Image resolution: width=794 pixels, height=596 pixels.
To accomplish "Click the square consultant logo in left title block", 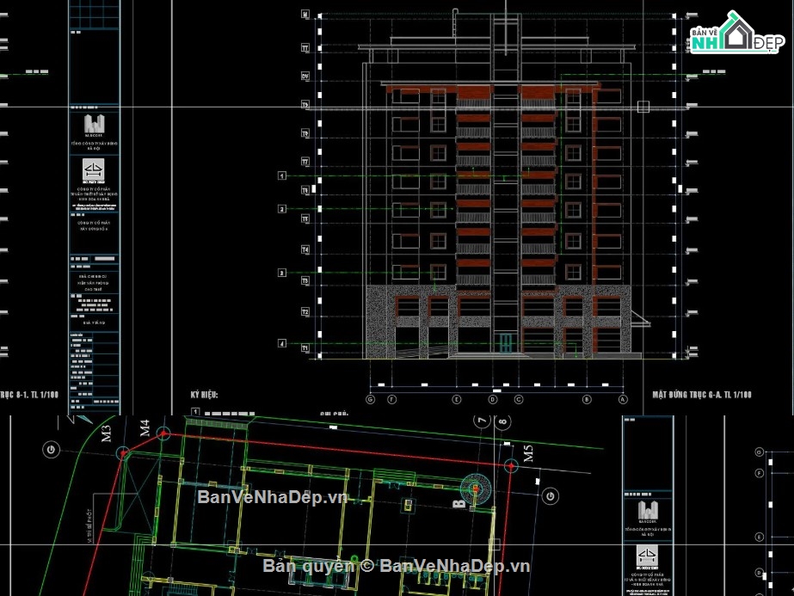I will pyautogui.click(x=94, y=170).
